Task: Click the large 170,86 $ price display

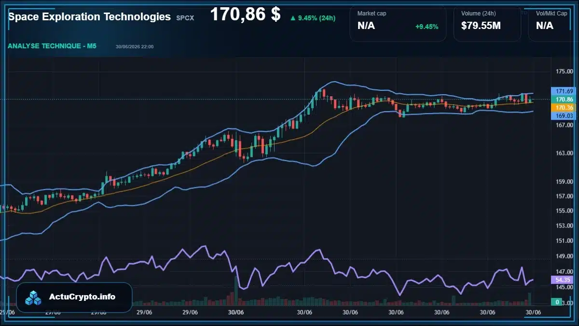Action: [x=245, y=14]
